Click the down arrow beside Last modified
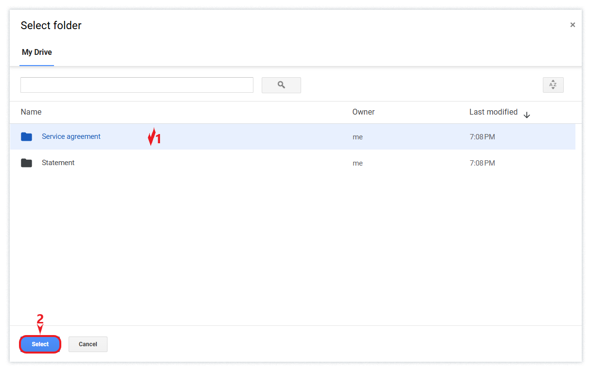This screenshot has width=591, height=371. (527, 115)
